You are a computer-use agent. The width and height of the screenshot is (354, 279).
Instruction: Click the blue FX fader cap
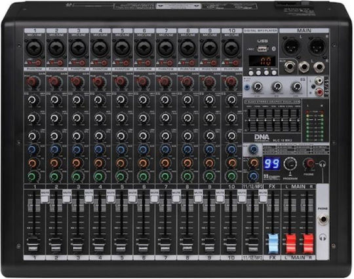[273, 244]
